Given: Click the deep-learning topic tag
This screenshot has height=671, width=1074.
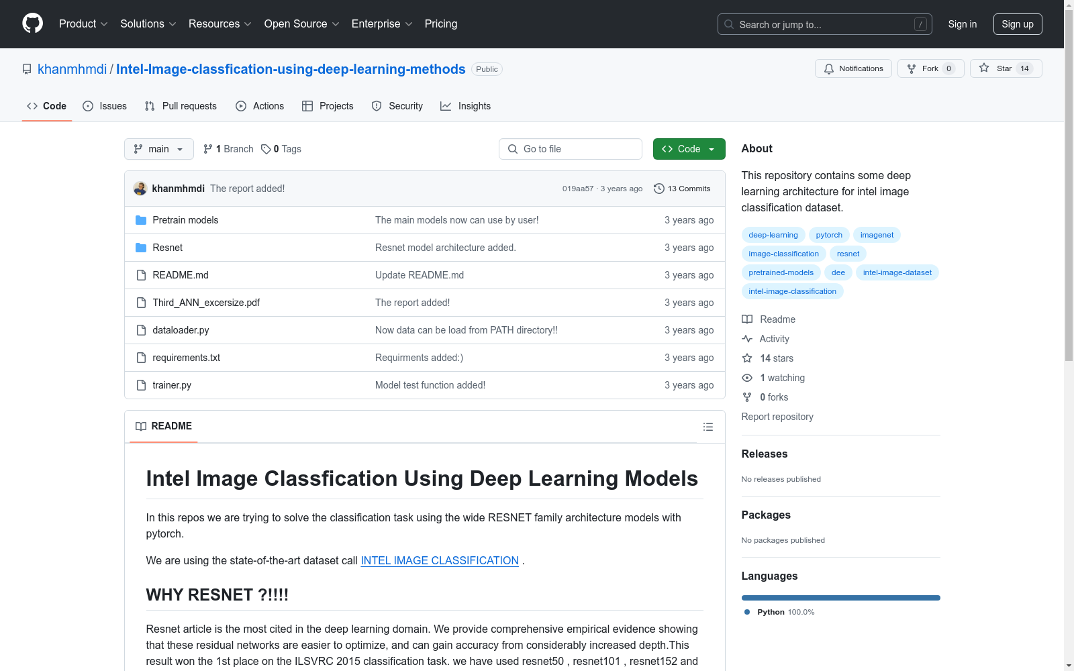Looking at the screenshot, I should pyautogui.click(x=773, y=235).
